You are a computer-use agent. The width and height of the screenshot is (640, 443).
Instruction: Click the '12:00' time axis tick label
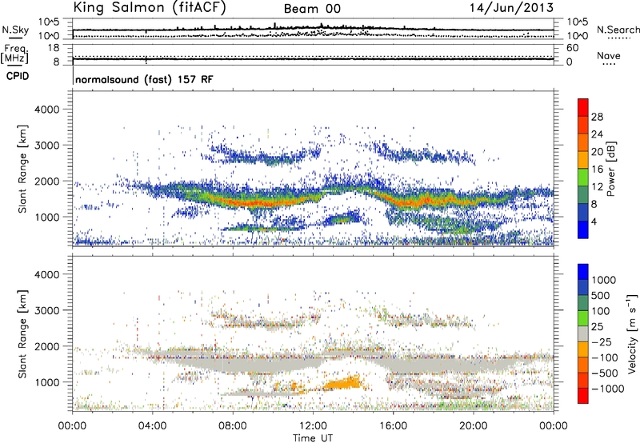[313, 426]
